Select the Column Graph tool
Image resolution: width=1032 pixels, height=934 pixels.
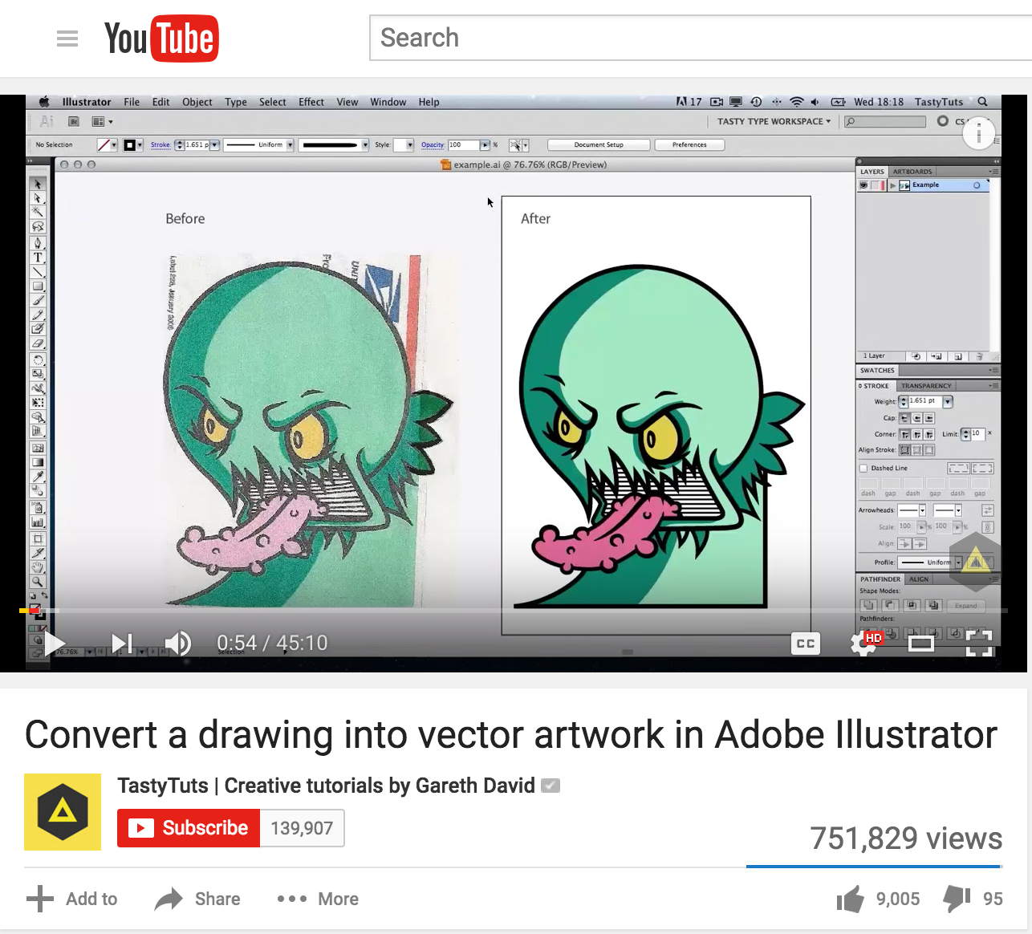pyautogui.click(x=38, y=522)
